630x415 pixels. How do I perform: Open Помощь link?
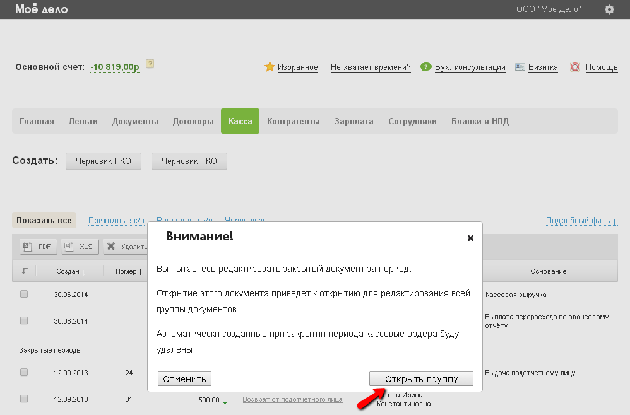click(x=602, y=67)
